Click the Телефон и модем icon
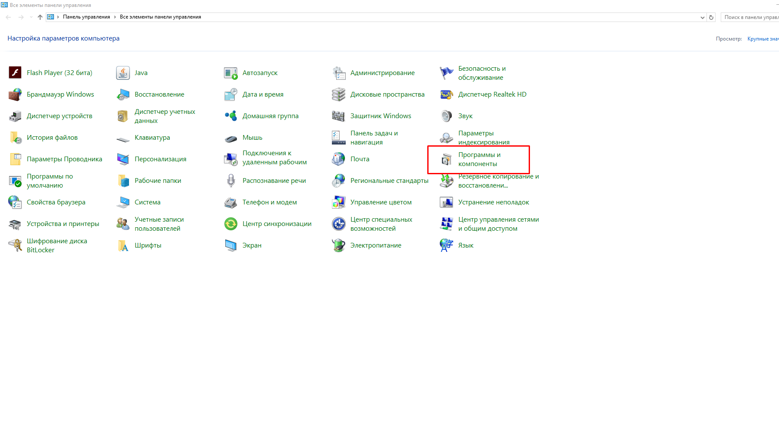This screenshot has width=779, height=433. tap(231, 202)
